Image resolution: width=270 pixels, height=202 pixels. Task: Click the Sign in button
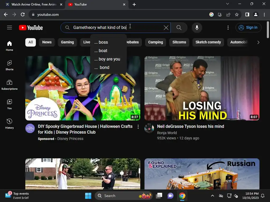(248, 27)
